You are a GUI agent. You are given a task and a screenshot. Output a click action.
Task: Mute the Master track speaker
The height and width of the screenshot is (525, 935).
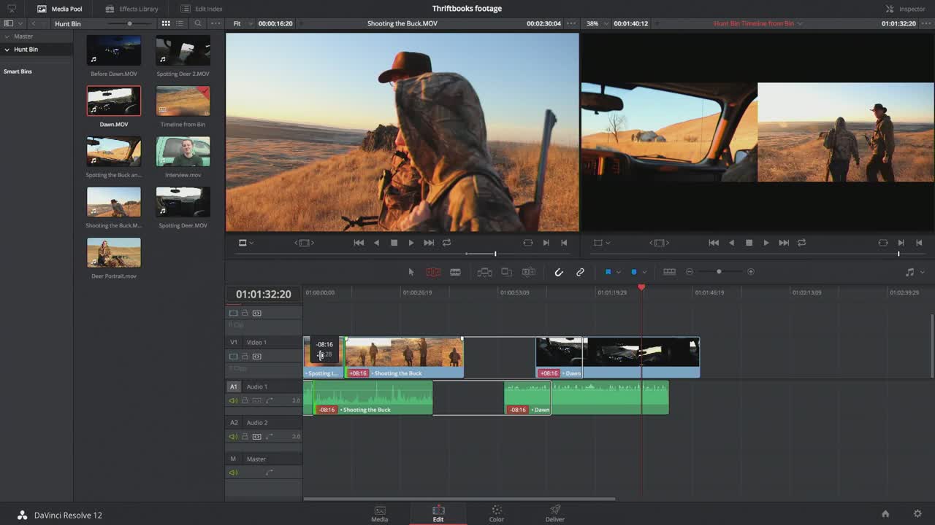[233, 472]
